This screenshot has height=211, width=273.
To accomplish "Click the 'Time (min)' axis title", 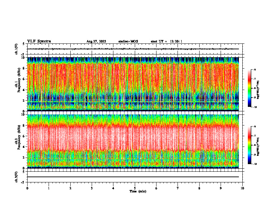I will 138,191.
